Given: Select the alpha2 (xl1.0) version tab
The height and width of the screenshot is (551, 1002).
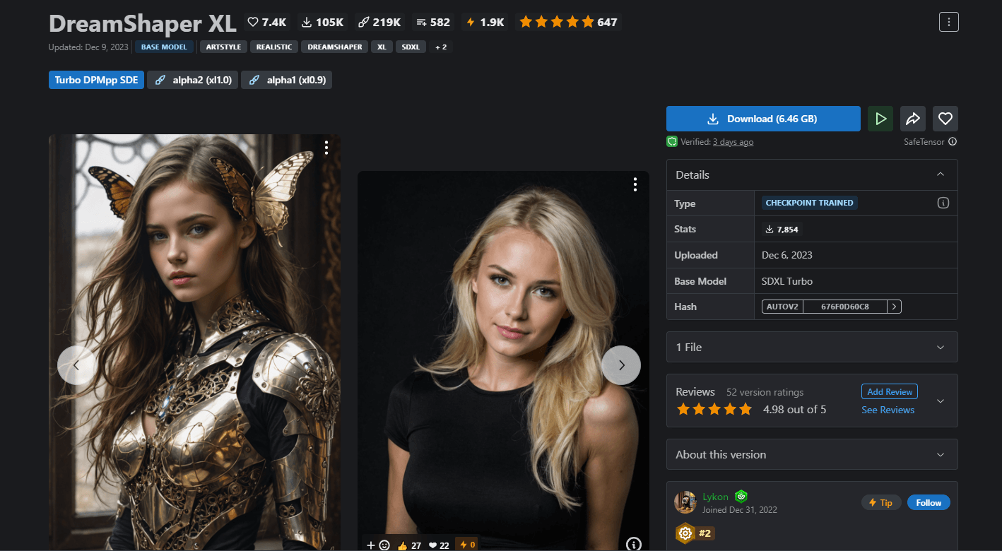Looking at the screenshot, I should click(192, 80).
